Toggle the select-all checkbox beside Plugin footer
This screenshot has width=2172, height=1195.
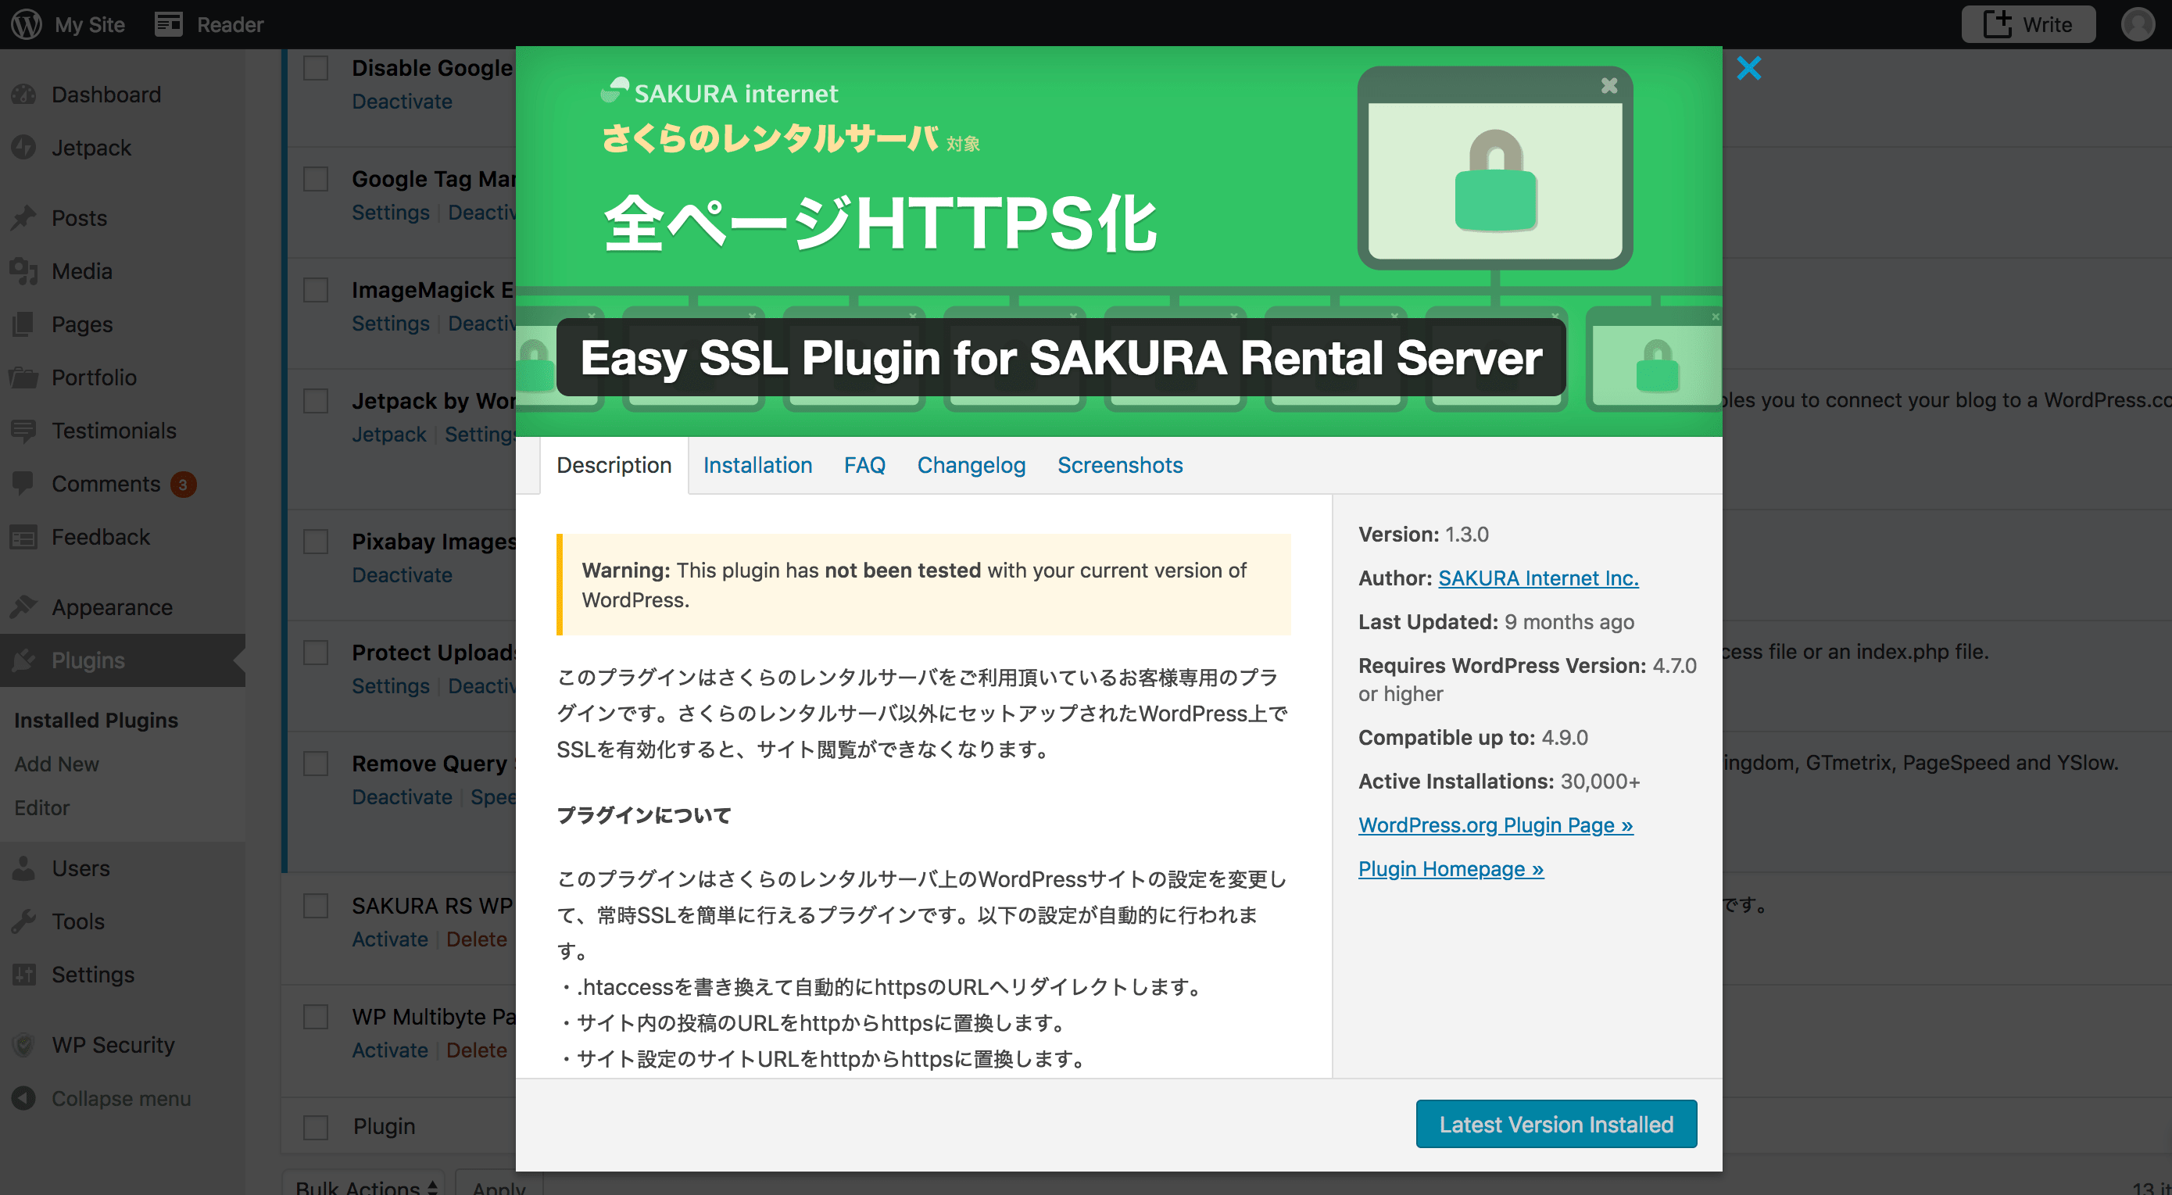point(317,1127)
